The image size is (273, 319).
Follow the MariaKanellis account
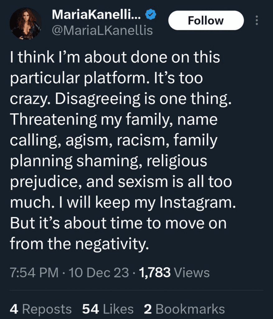point(206,21)
